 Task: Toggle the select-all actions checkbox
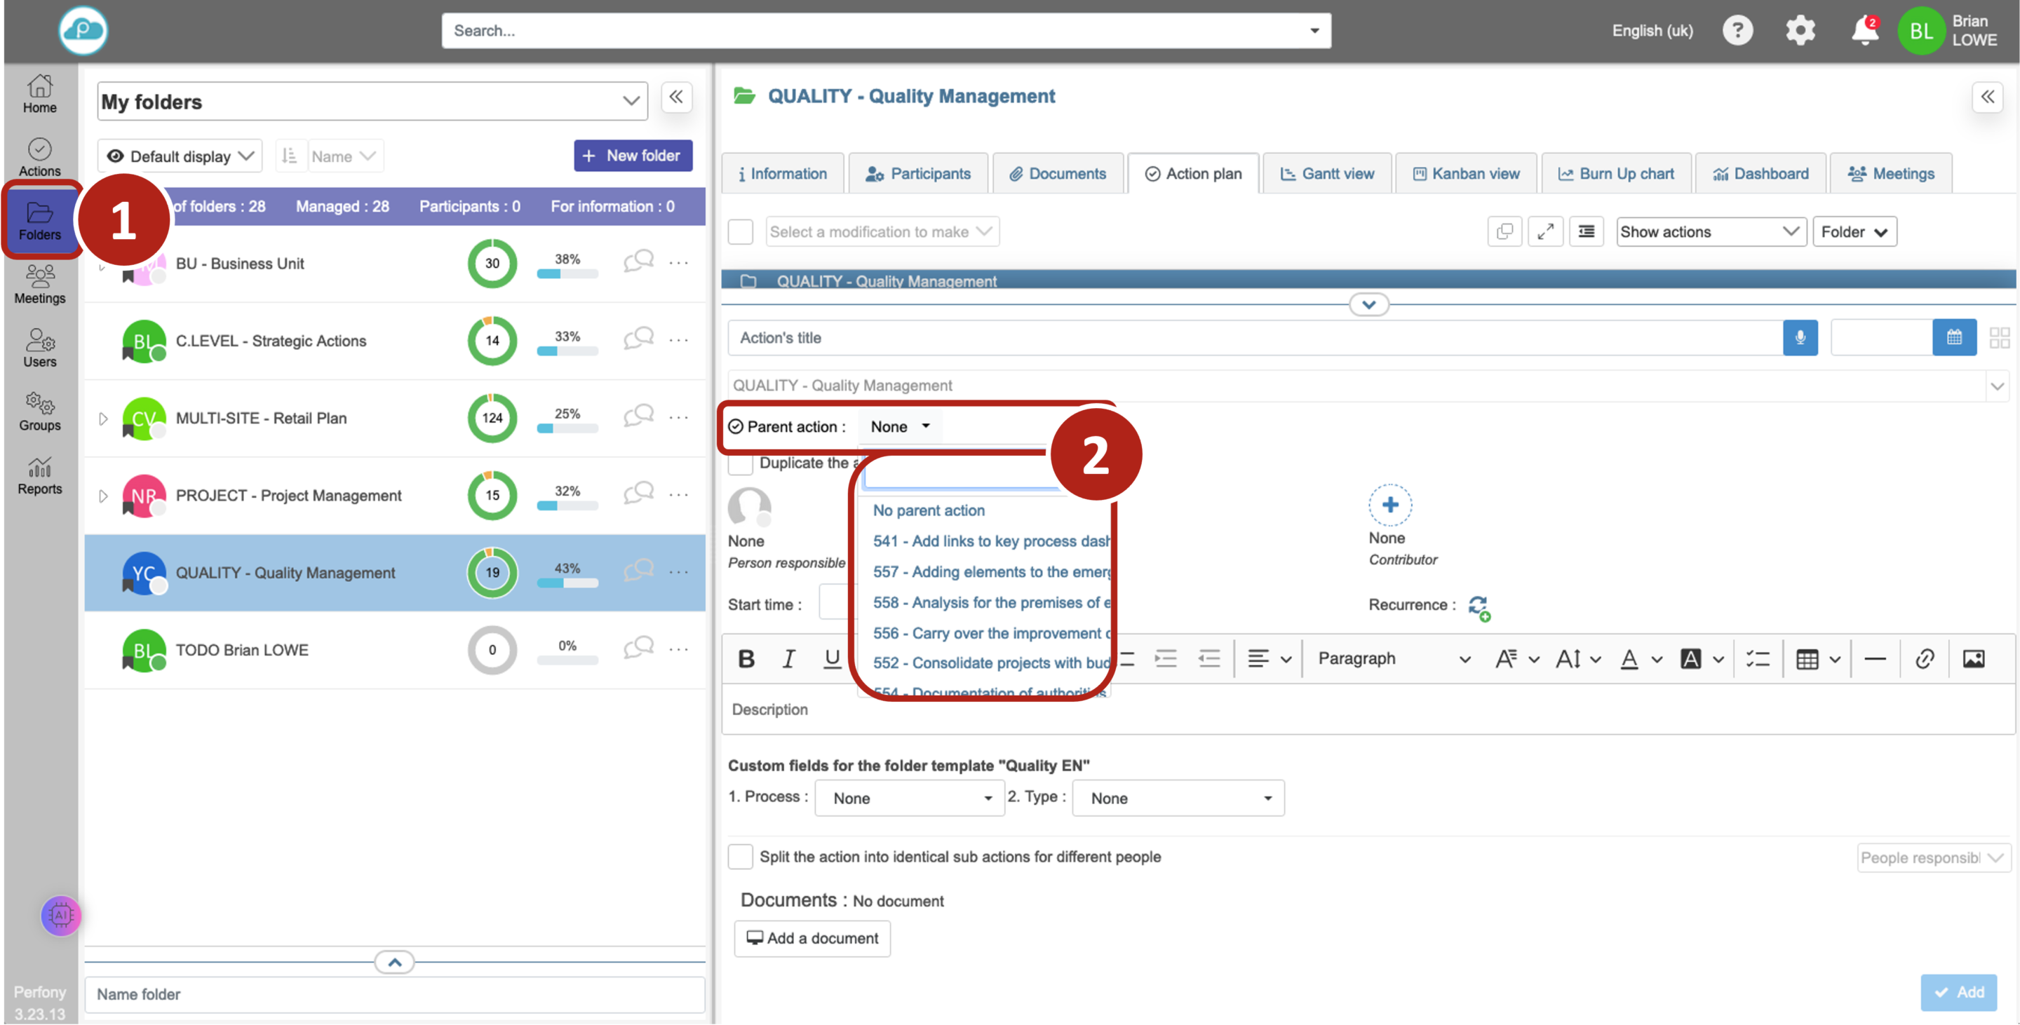click(x=740, y=232)
